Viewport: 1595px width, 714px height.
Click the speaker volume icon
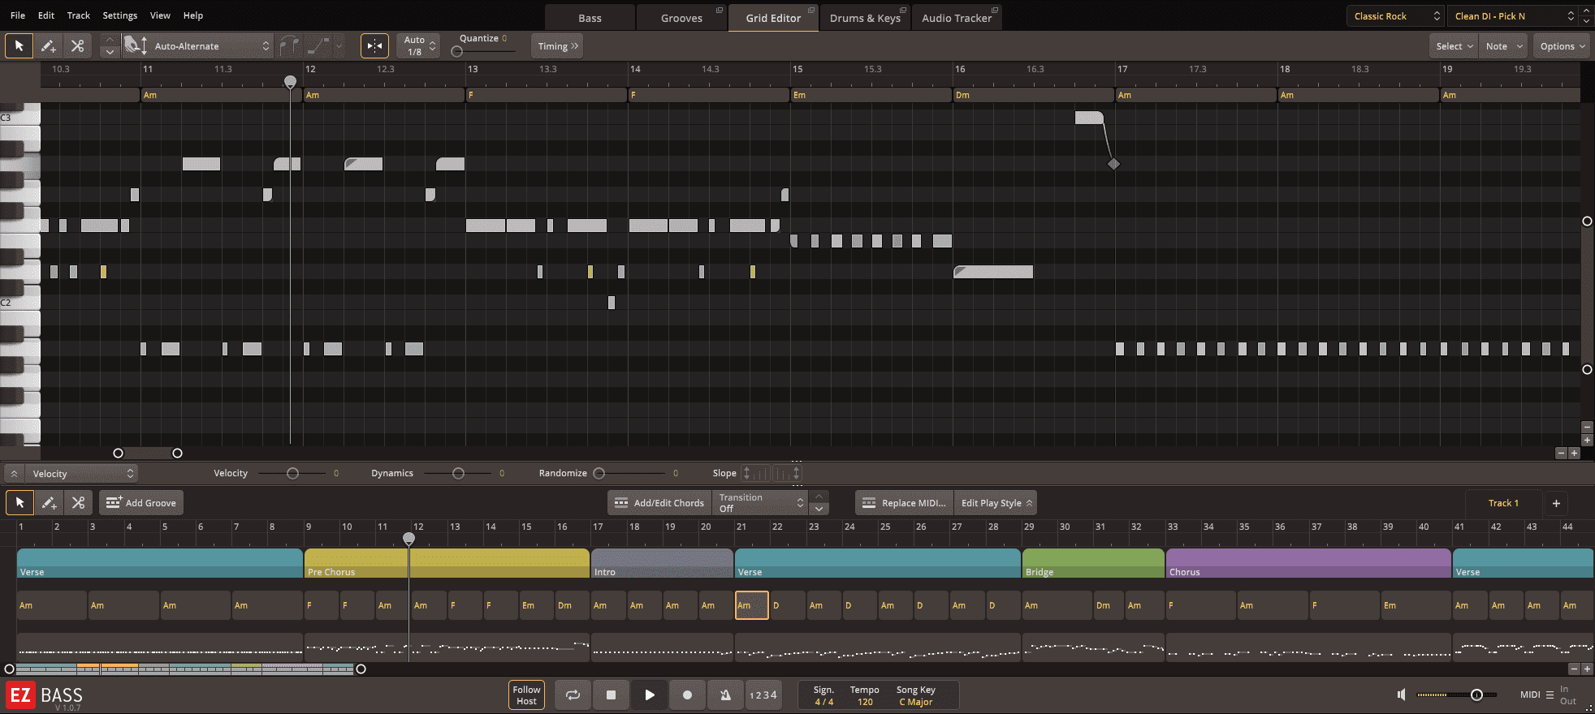tap(1401, 695)
